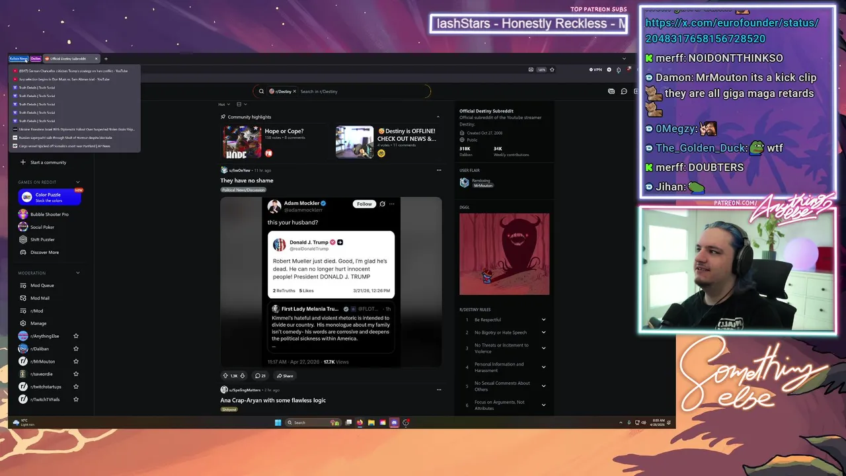
Task: Favorite r/MrMouton with its star
Action: coord(76,361)
